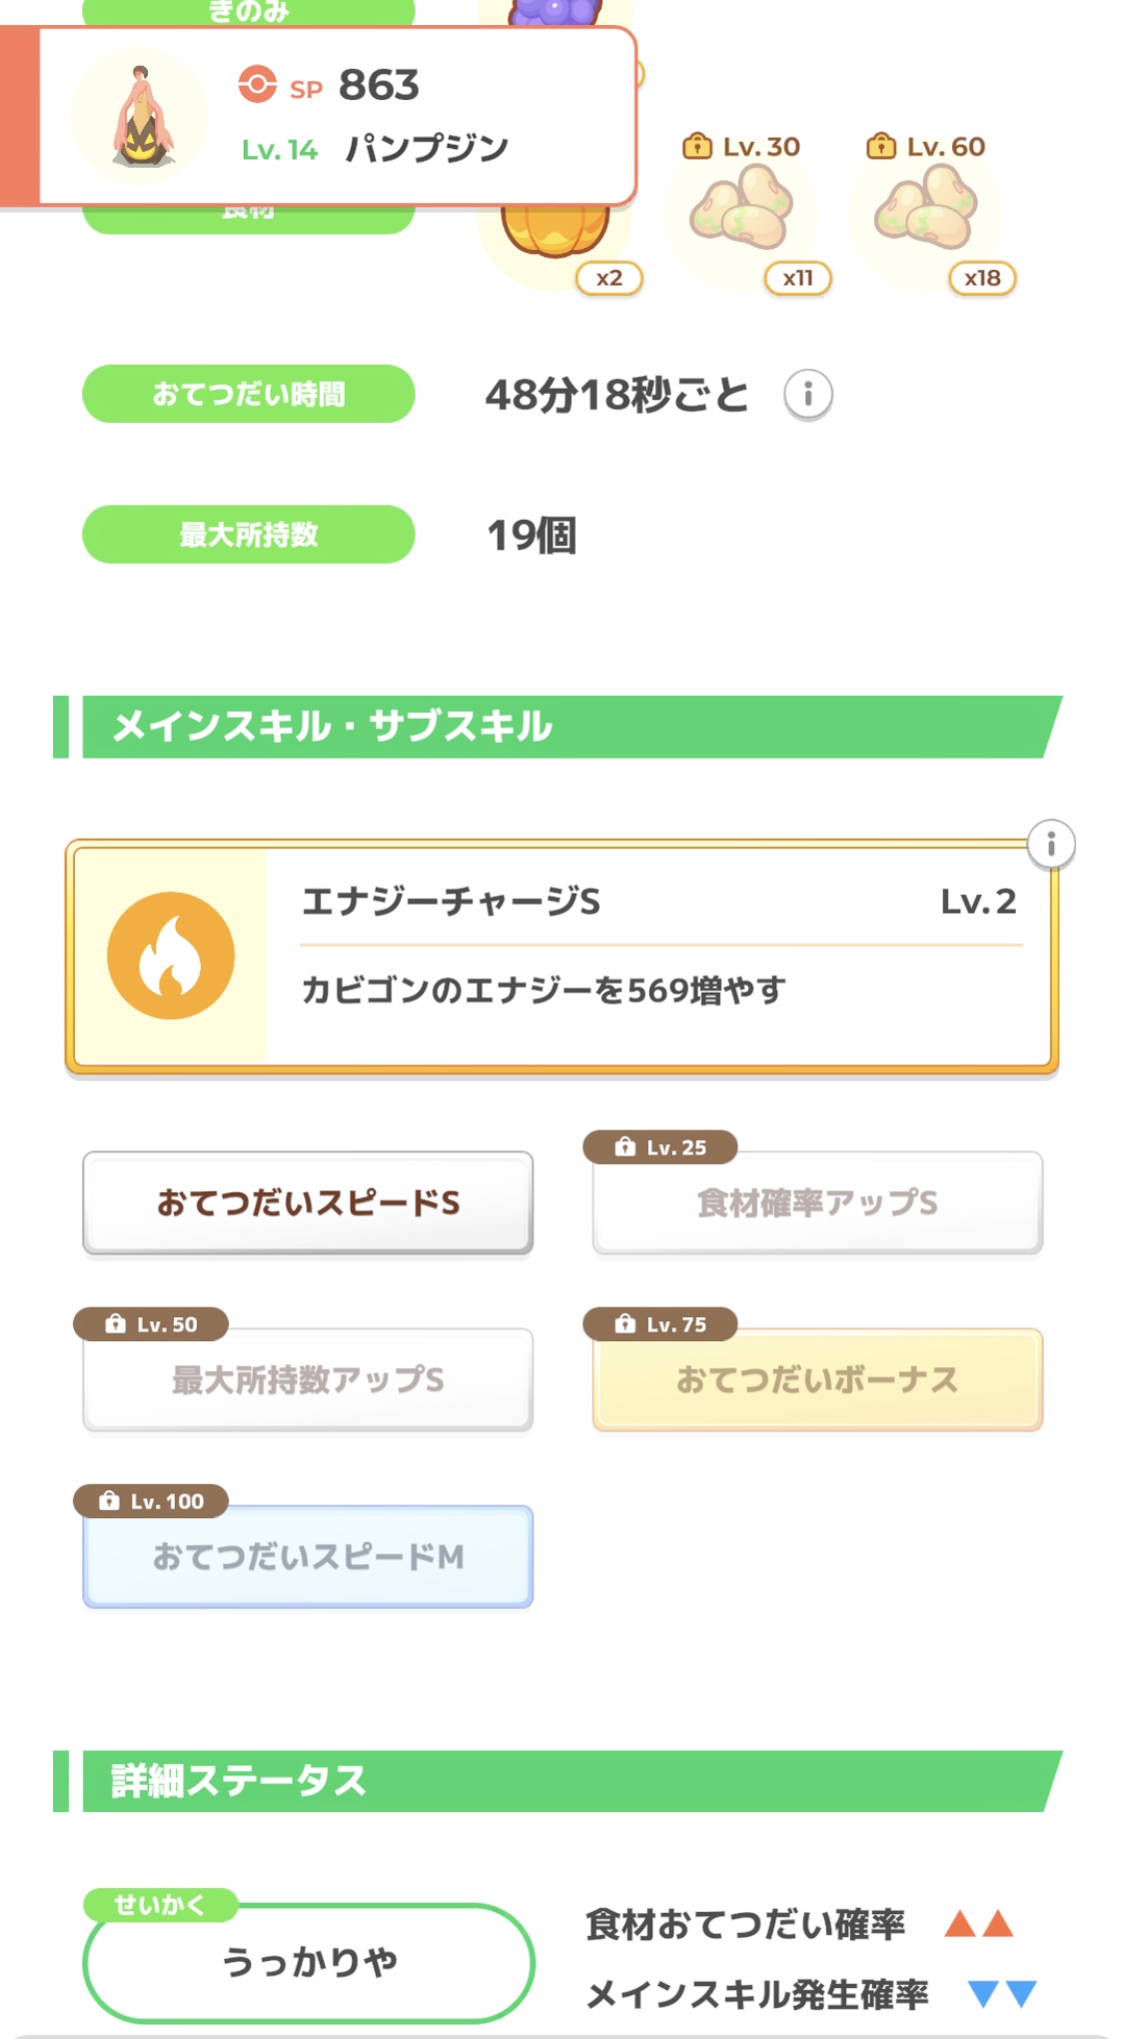This screenshot has height=2039, width=1124.
Task: Select the blue おてつだいスピードM sub skill
Action: pos(308,1556)
